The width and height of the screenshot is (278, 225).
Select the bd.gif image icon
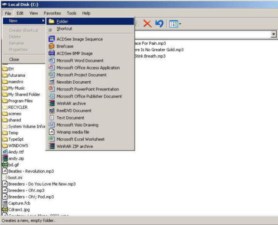click(x=5, y=165)
